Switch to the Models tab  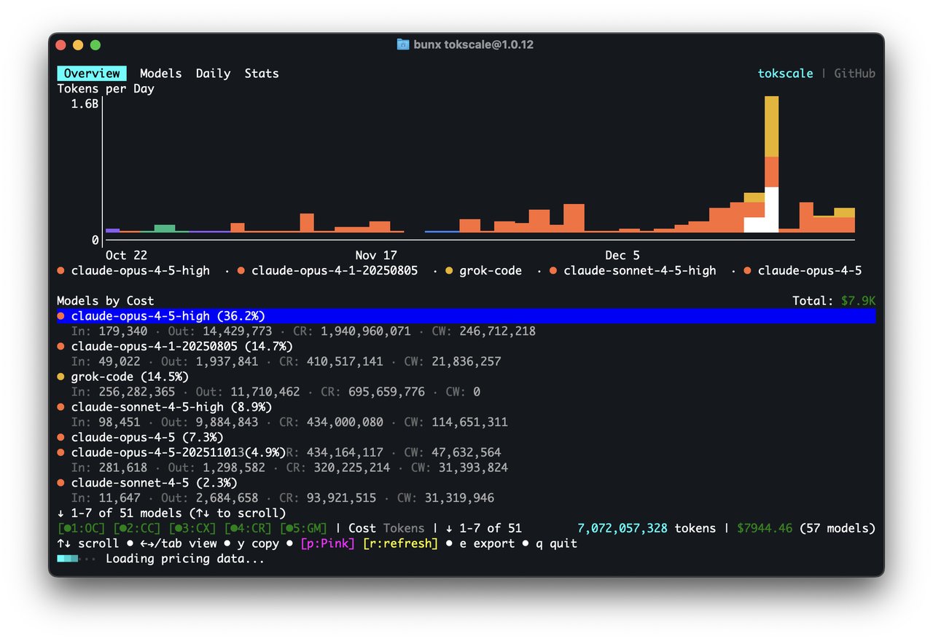pyautogui.click(x=160, y=73)
